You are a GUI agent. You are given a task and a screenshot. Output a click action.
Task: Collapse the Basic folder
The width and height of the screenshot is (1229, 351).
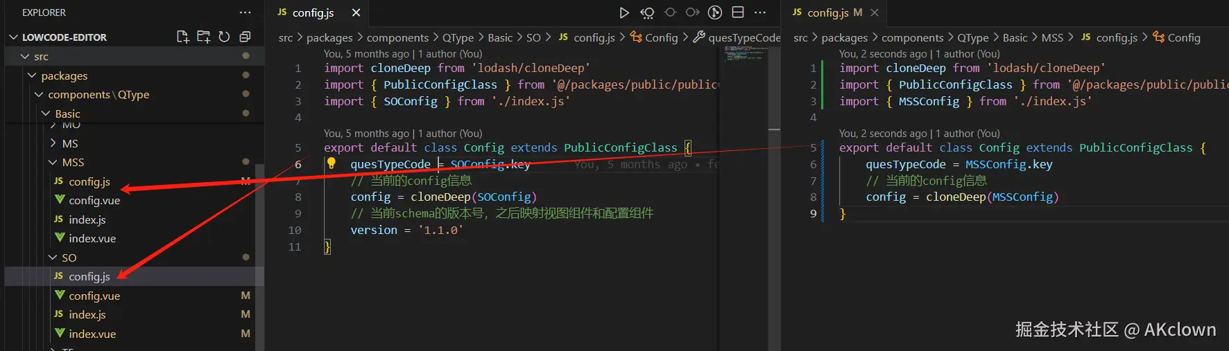point(46,114)
